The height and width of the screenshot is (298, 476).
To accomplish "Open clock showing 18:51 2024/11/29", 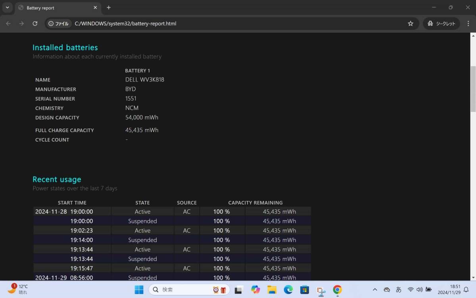I will coord(449,289).
